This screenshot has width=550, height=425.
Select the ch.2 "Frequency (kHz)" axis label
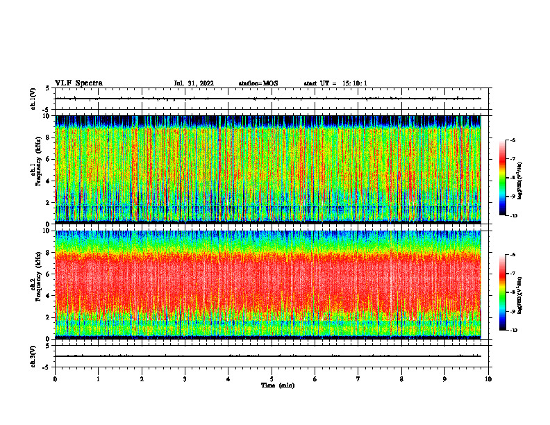[38, 276]
